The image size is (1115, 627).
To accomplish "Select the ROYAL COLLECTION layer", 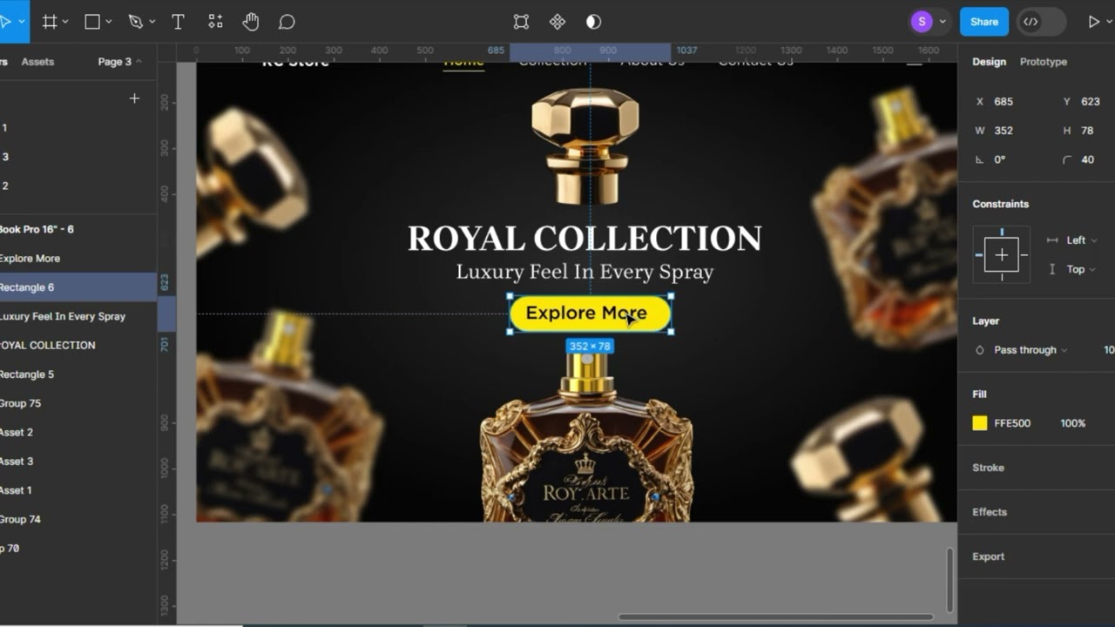I will click(78, 345).
